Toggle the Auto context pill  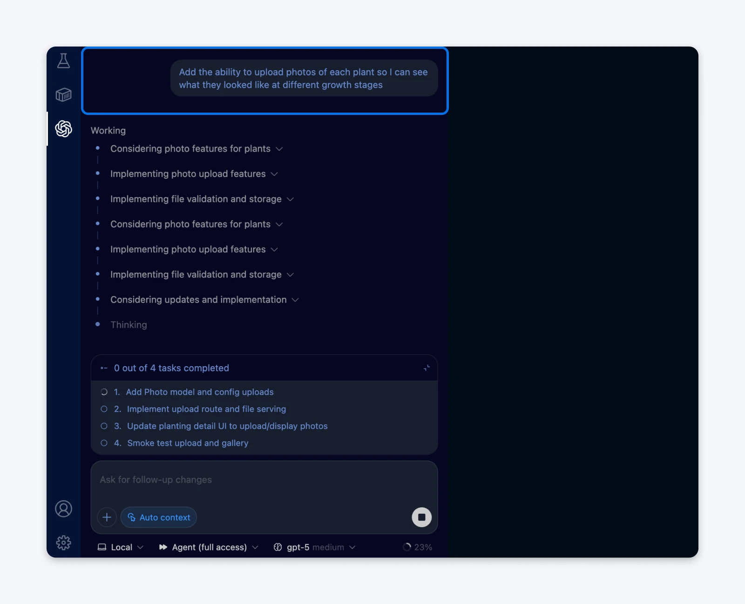(158, 517)
